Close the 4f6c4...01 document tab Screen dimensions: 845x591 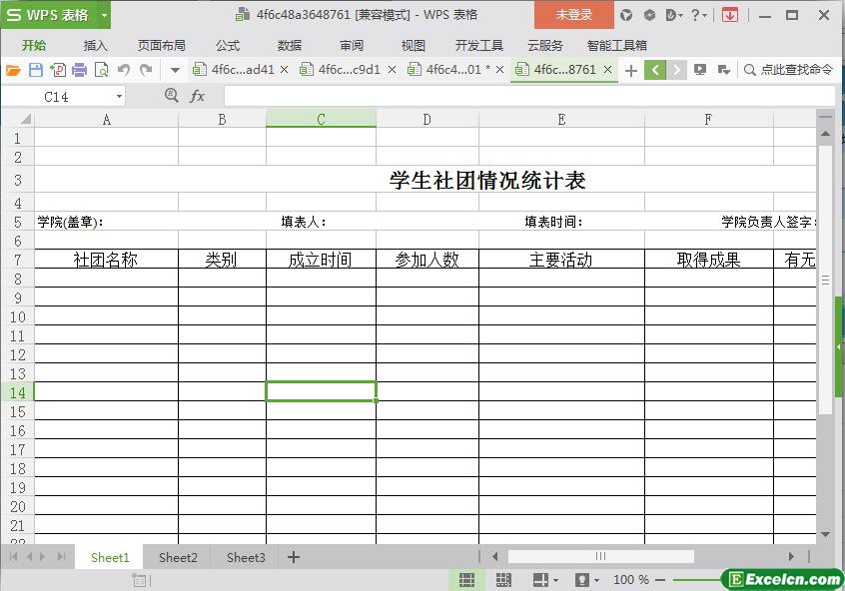pyautogui.click(x=499, y=70)
